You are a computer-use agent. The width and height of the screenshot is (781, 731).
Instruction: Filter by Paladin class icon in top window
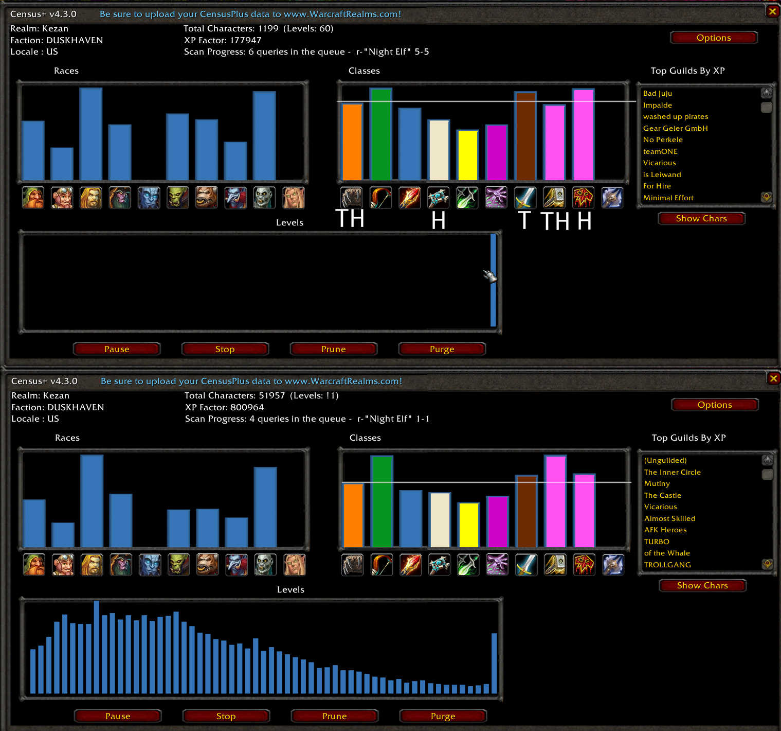(554, 198)
